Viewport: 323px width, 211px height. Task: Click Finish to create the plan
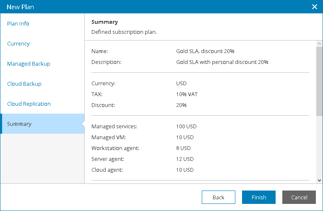259,197
